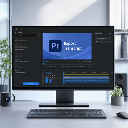
Task: Click the blue program monitor timecode
Action: (x=46, y=61)
